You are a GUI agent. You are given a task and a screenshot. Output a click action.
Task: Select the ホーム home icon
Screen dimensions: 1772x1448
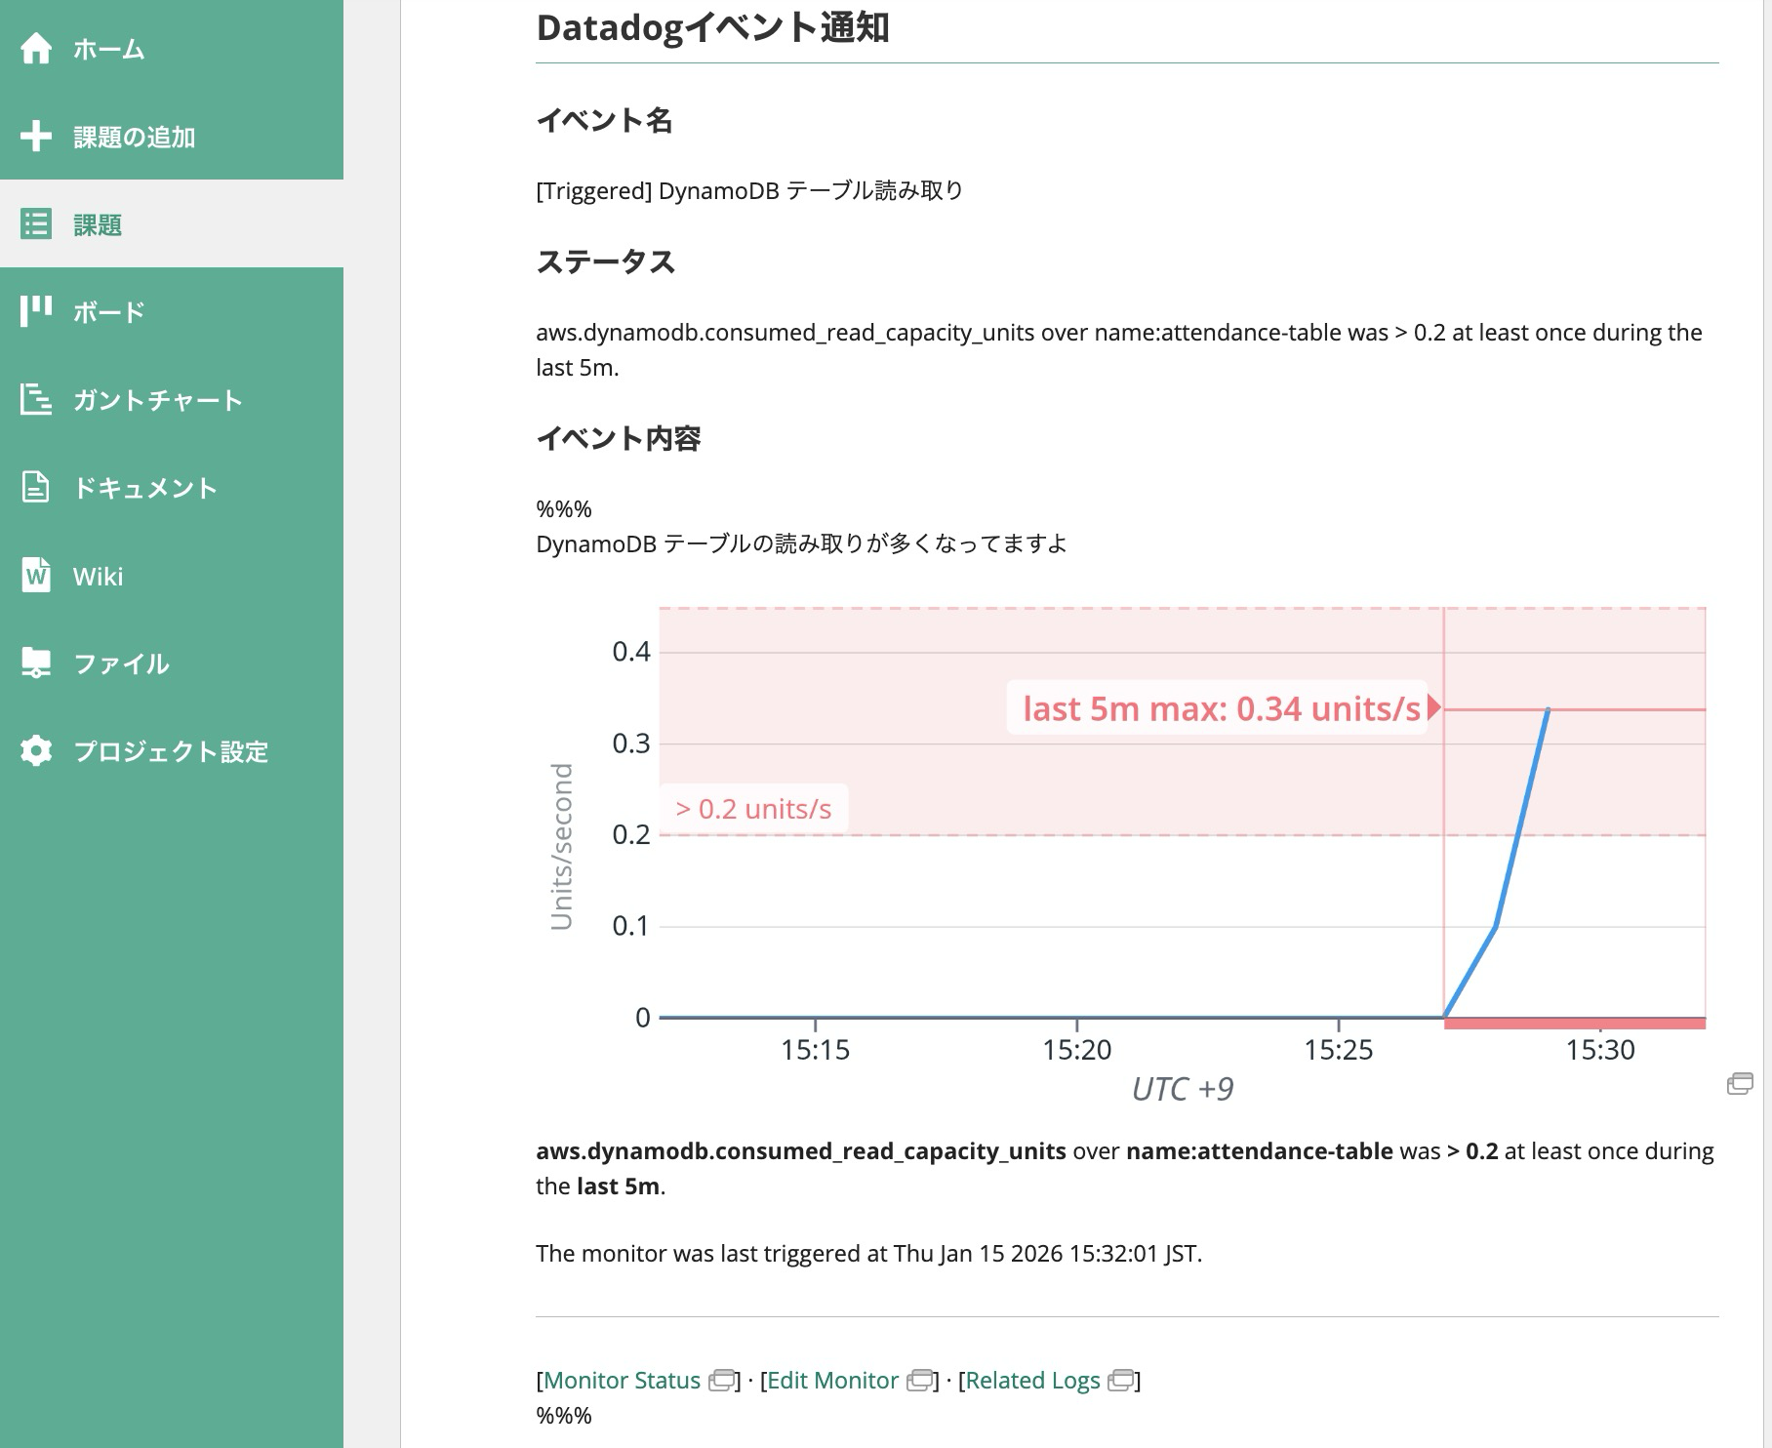[36, 49]
